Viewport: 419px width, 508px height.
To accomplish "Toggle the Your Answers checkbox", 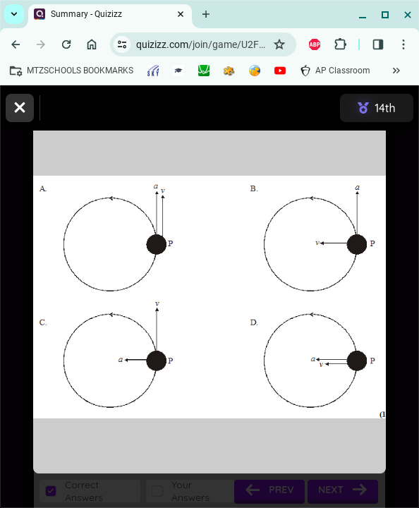I will [157, 491].
